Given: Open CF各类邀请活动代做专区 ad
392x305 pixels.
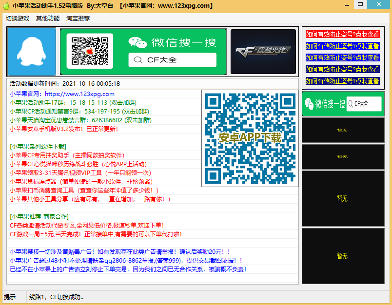Looking at the screenshot, I should pos(87,225).
